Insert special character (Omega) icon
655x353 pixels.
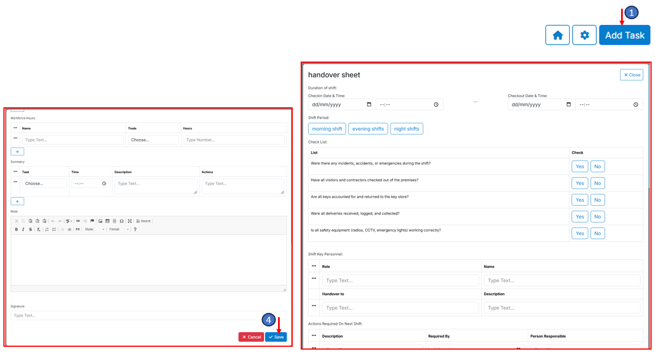tap(122, 221)
